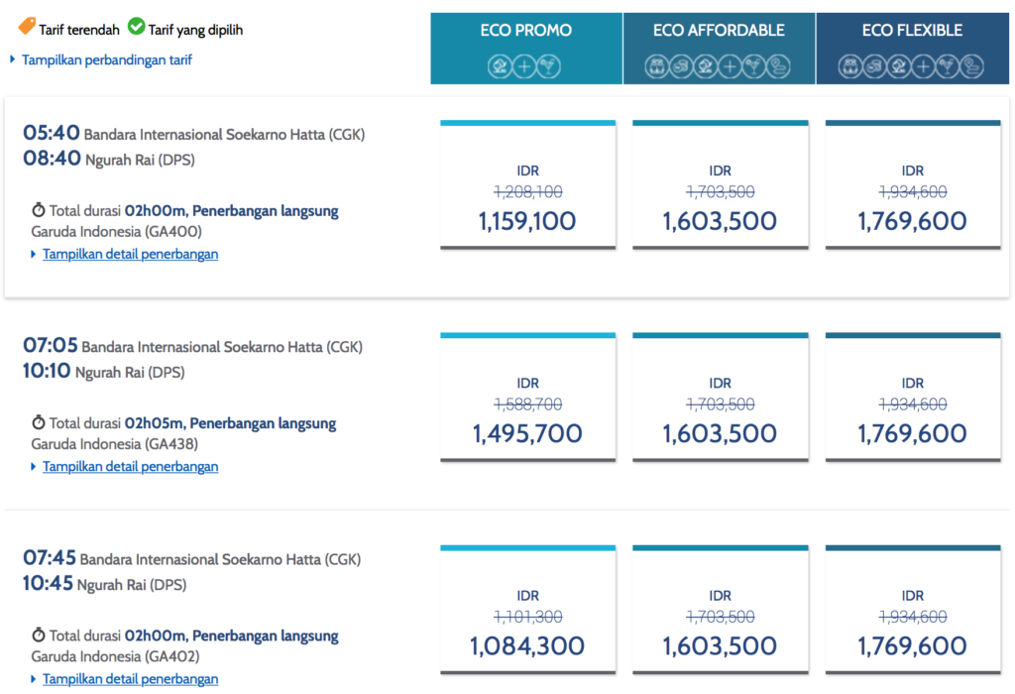Expand Tampilkan detail penerbangan for GA402
This screenshot has height=694, width=1015.
coord(130,678)
